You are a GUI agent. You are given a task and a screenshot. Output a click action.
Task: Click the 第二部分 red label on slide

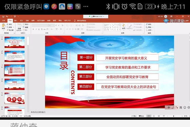tap(86, 67)
